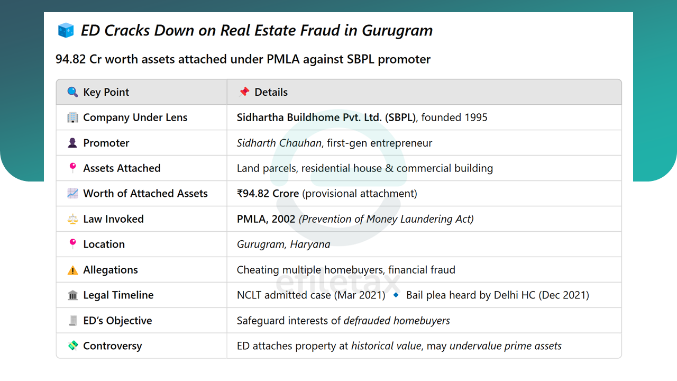Click the building icon for Company Under Lens
Image resolution: width=677 pixels, height=381 pixels.
(x=72, y=117)
